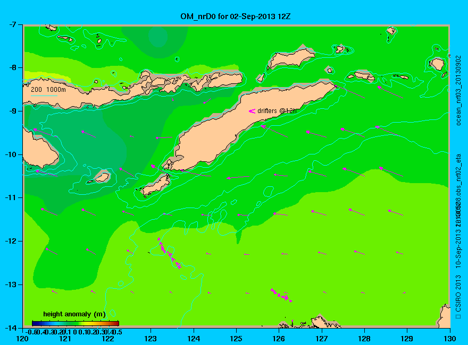This screenshot has height=345, width=468.
Task: Click longitude tick label "123"
Action: (x=151, y=339)
